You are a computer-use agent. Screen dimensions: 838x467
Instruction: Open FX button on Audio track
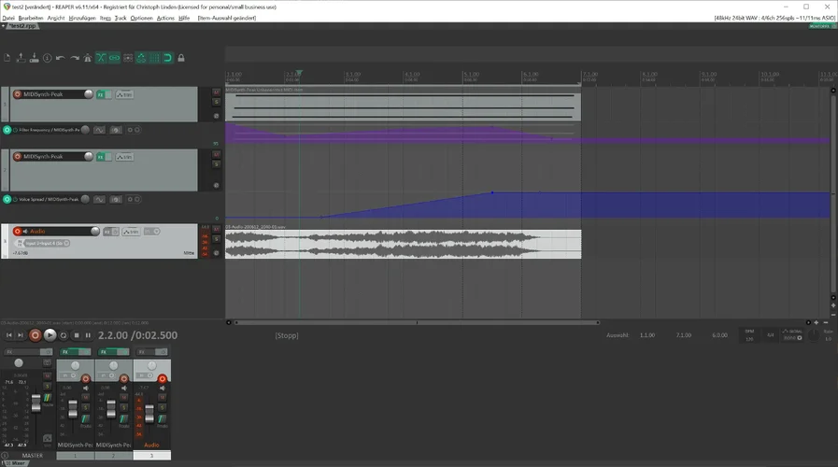[107, 232]
